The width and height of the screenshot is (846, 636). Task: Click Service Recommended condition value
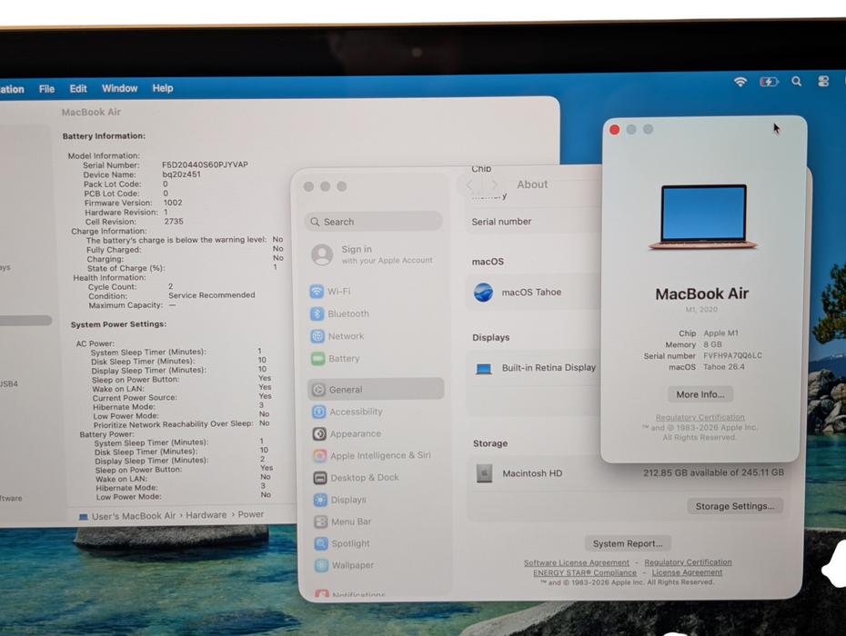point(211,295)
